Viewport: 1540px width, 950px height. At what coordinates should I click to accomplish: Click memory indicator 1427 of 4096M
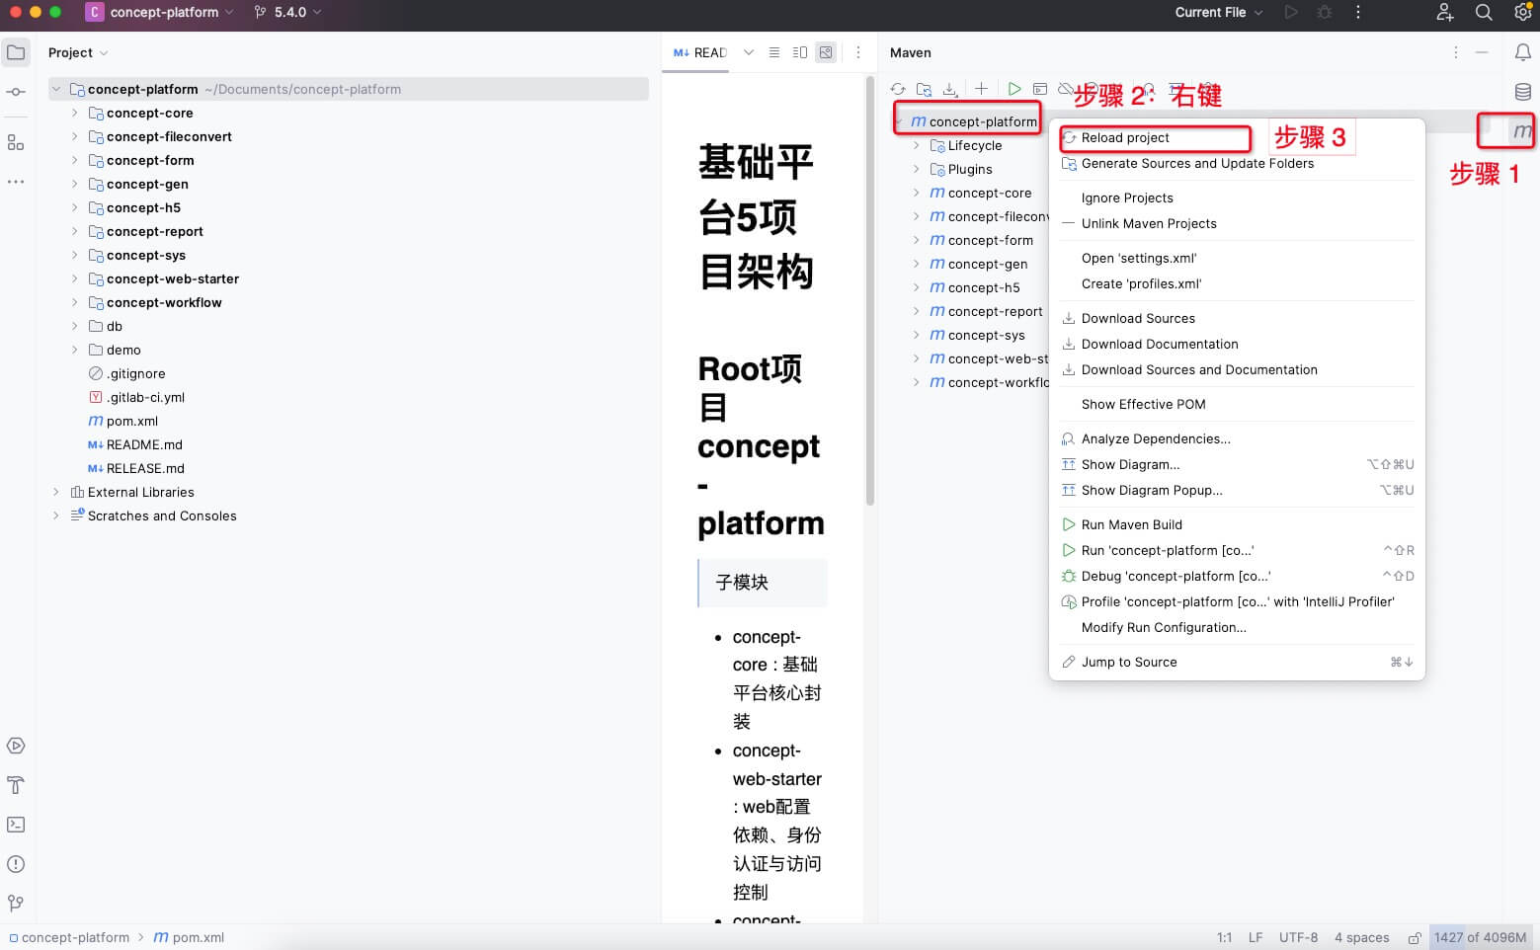click(1480, 937)
